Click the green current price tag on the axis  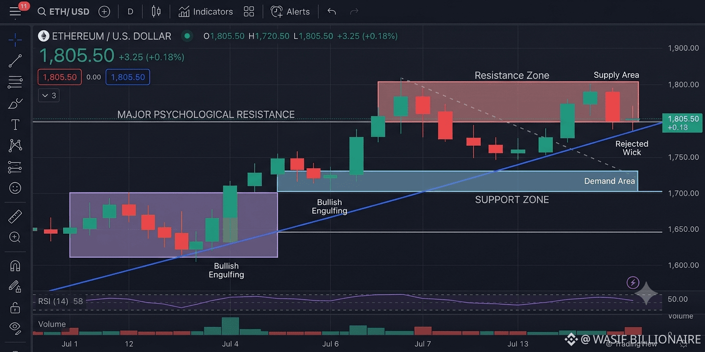pos(683,123)
